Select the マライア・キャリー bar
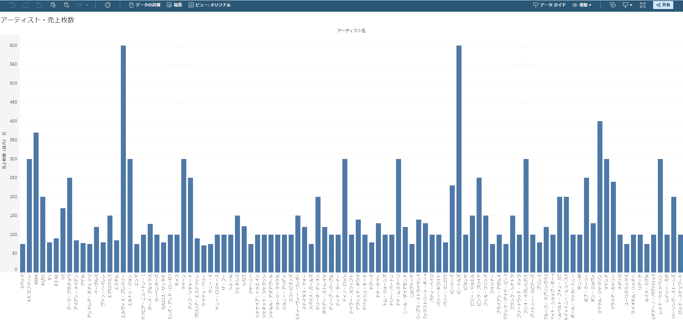This screenshot has height=320, width=683. tap(613, 227)
